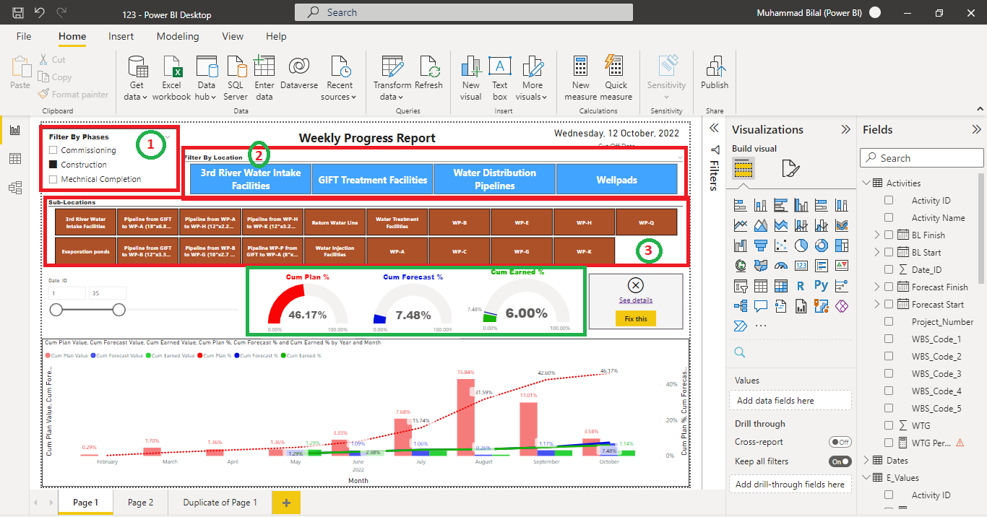This screenshot has width=987, height=517.
Task: Open the Modeling ribbon tab
Action: pos(178,36)
